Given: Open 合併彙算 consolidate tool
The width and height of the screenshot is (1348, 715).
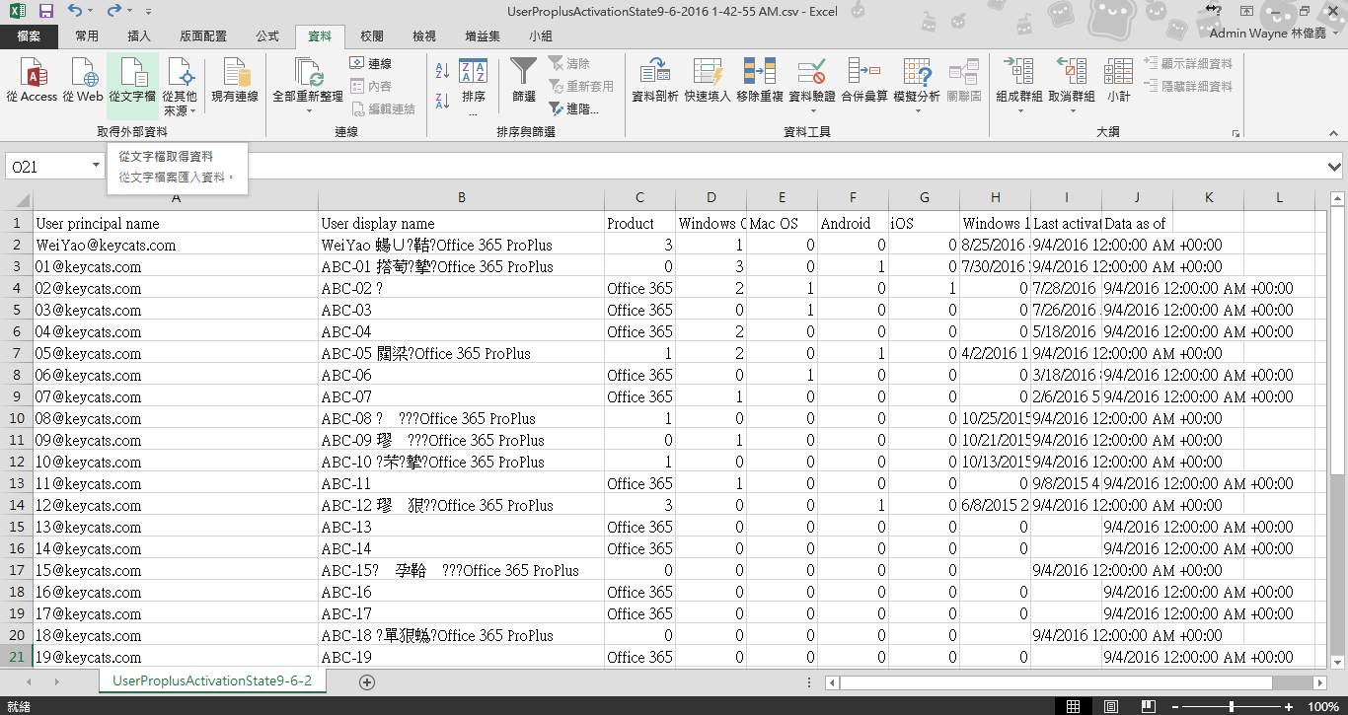Looking at the screenshot, I should pyautogui.click(x=864, y=81).
